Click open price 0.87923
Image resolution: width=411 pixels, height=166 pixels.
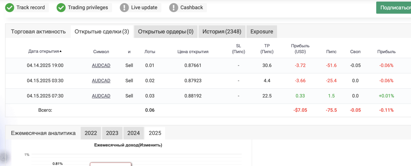tap(193, 81)
